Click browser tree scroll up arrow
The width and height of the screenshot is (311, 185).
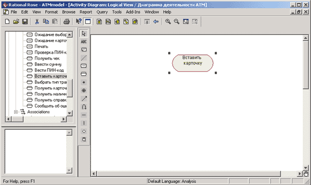69,34
